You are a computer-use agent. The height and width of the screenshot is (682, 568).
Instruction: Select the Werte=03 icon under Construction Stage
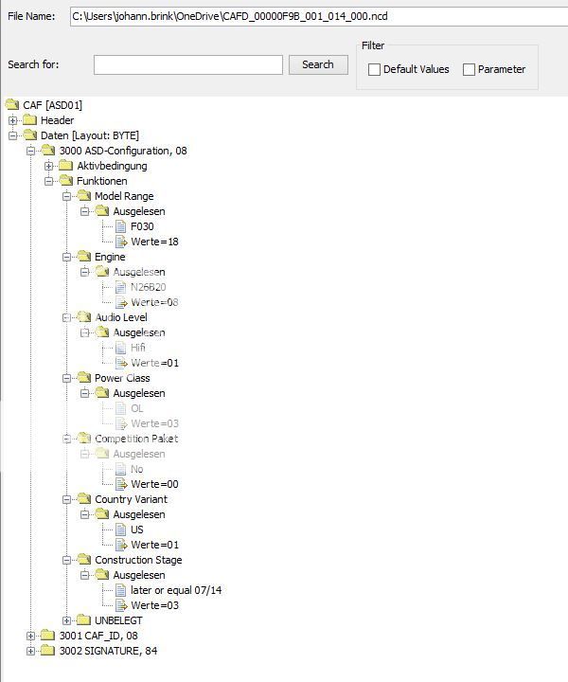pyautogui.click(x=121, y=605)
